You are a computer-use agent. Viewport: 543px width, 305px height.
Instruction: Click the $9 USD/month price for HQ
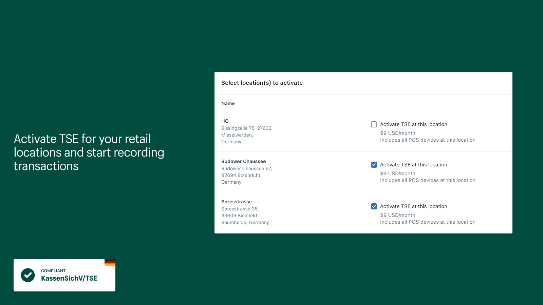tap(397, 133)
